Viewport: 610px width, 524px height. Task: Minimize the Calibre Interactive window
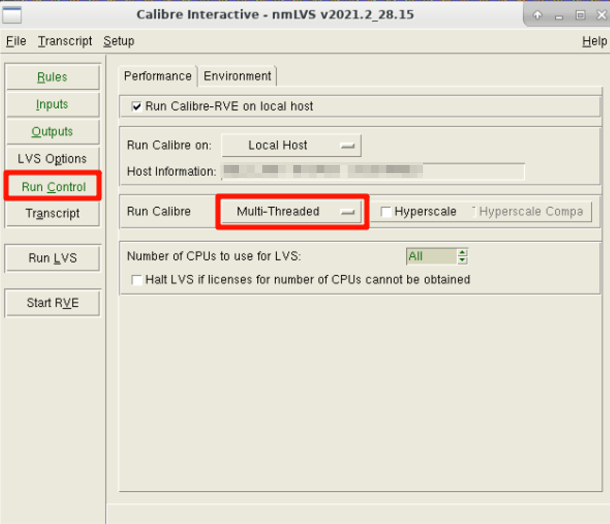(559, 16)
